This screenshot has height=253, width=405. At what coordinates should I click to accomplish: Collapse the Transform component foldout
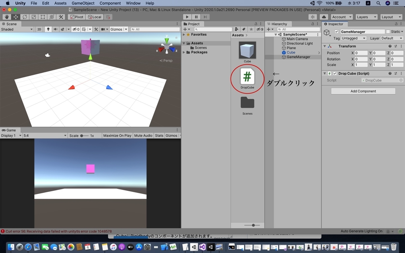(x=325, y=46)
